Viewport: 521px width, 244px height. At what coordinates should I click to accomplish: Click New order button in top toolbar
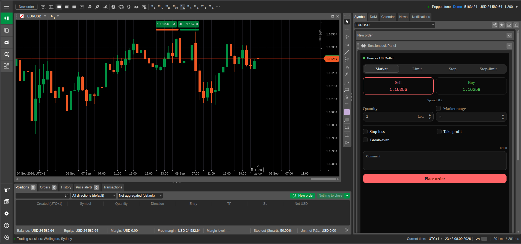tap(26, 7)
